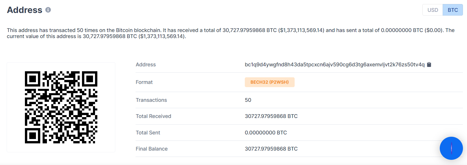
Task: Click the info icon beside Address heading
Action: tap(48, 10)
